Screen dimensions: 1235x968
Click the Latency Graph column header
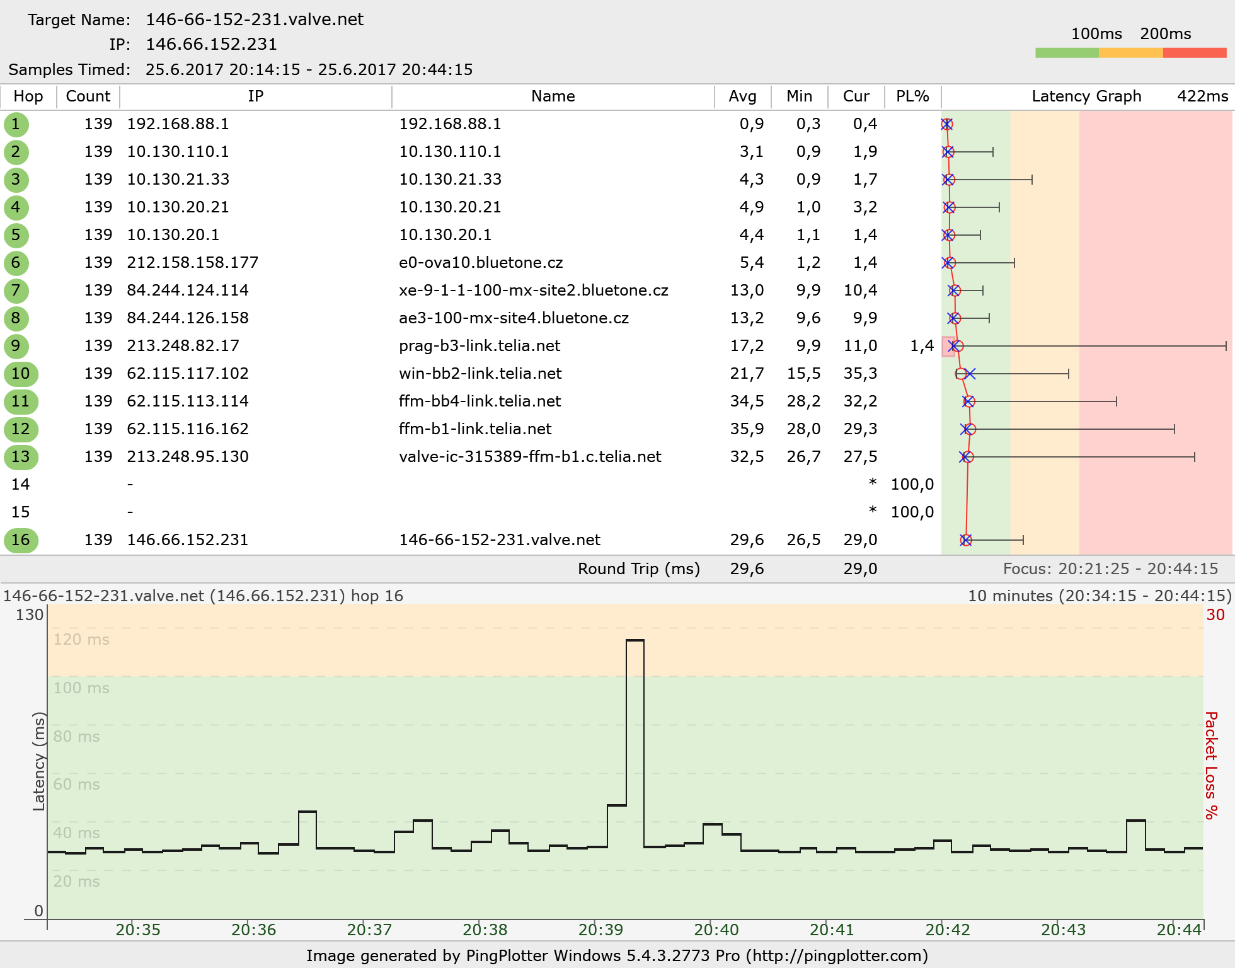pyautogui.click(x=1086, y=96)
